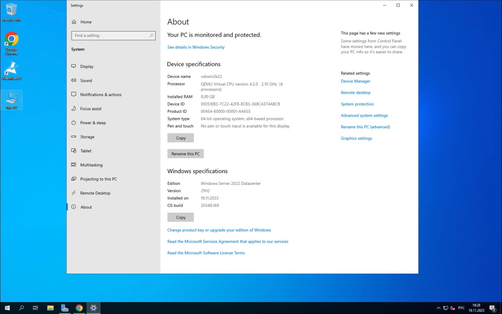Click the Storage drive icon

tap(74, 137)
